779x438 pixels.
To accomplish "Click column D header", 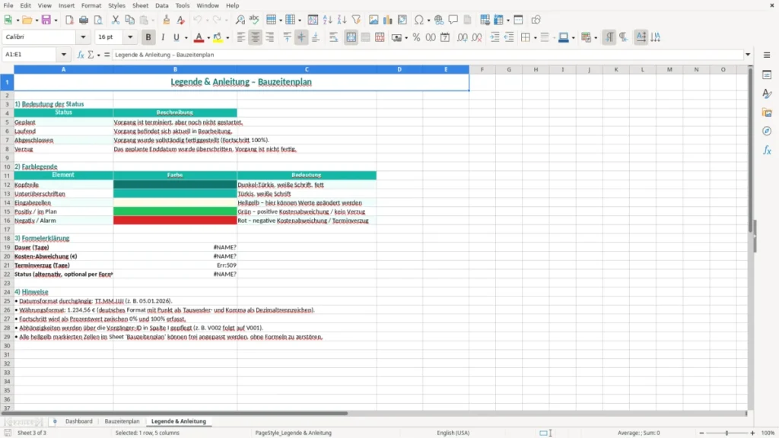I will click(399, 69).
